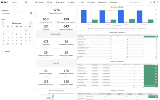Go to next month after September
The height and width of the screenshot is (100, 160).
[x=31, y=23]
